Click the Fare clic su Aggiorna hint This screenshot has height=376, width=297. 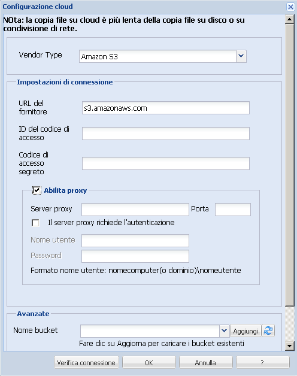coord(162,344)
